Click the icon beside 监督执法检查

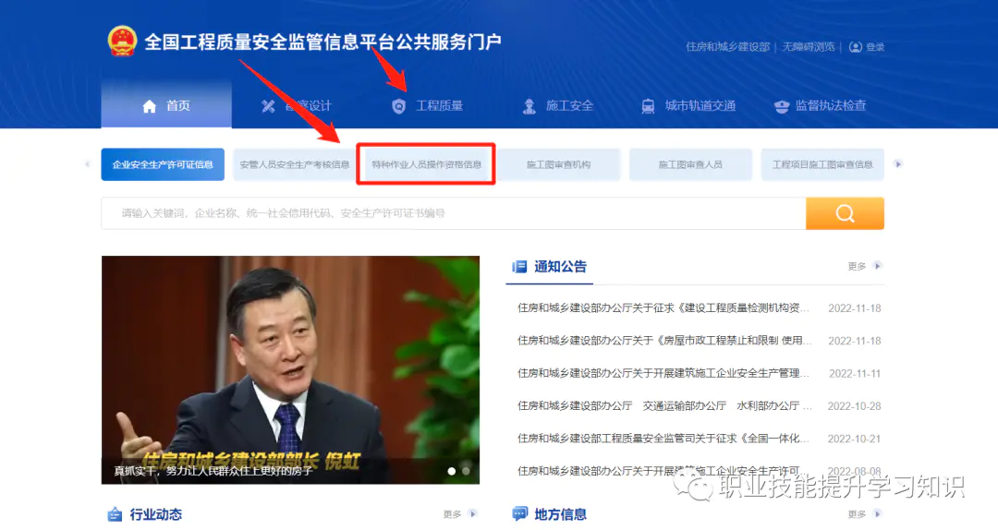pyautogui.click(x=781, y=106)
